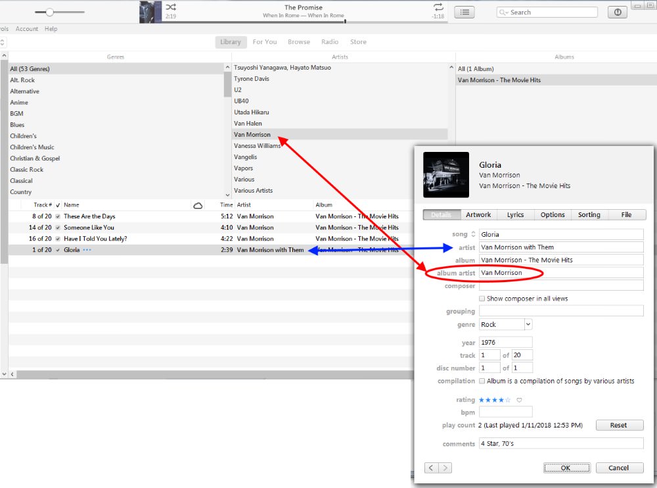Click the year field

click(505, 343)
